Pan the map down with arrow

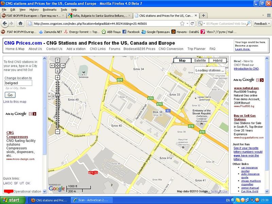[57, 71]
